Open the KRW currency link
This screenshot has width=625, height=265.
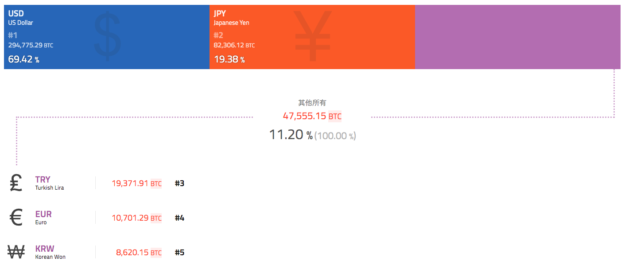pyautogui.click(x=45, y=249)
